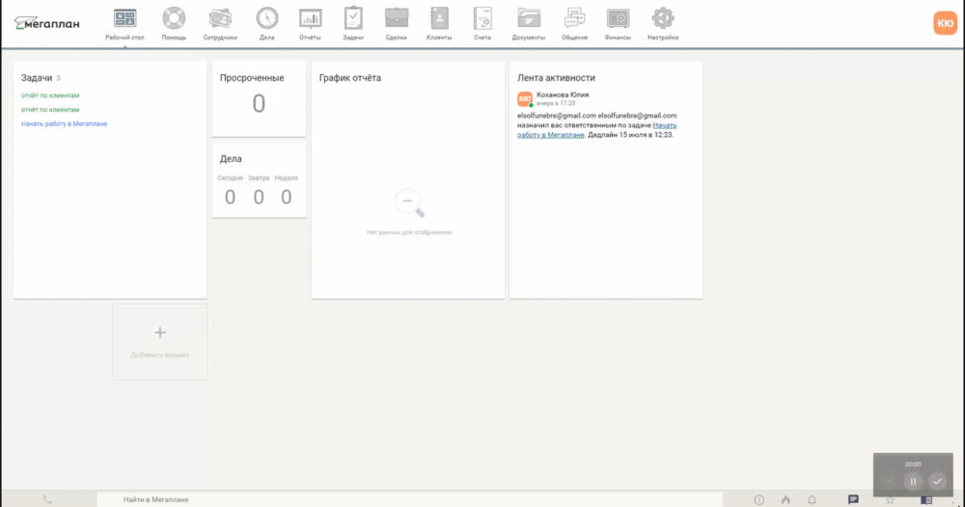Click the Мегаплан logo

47,23
